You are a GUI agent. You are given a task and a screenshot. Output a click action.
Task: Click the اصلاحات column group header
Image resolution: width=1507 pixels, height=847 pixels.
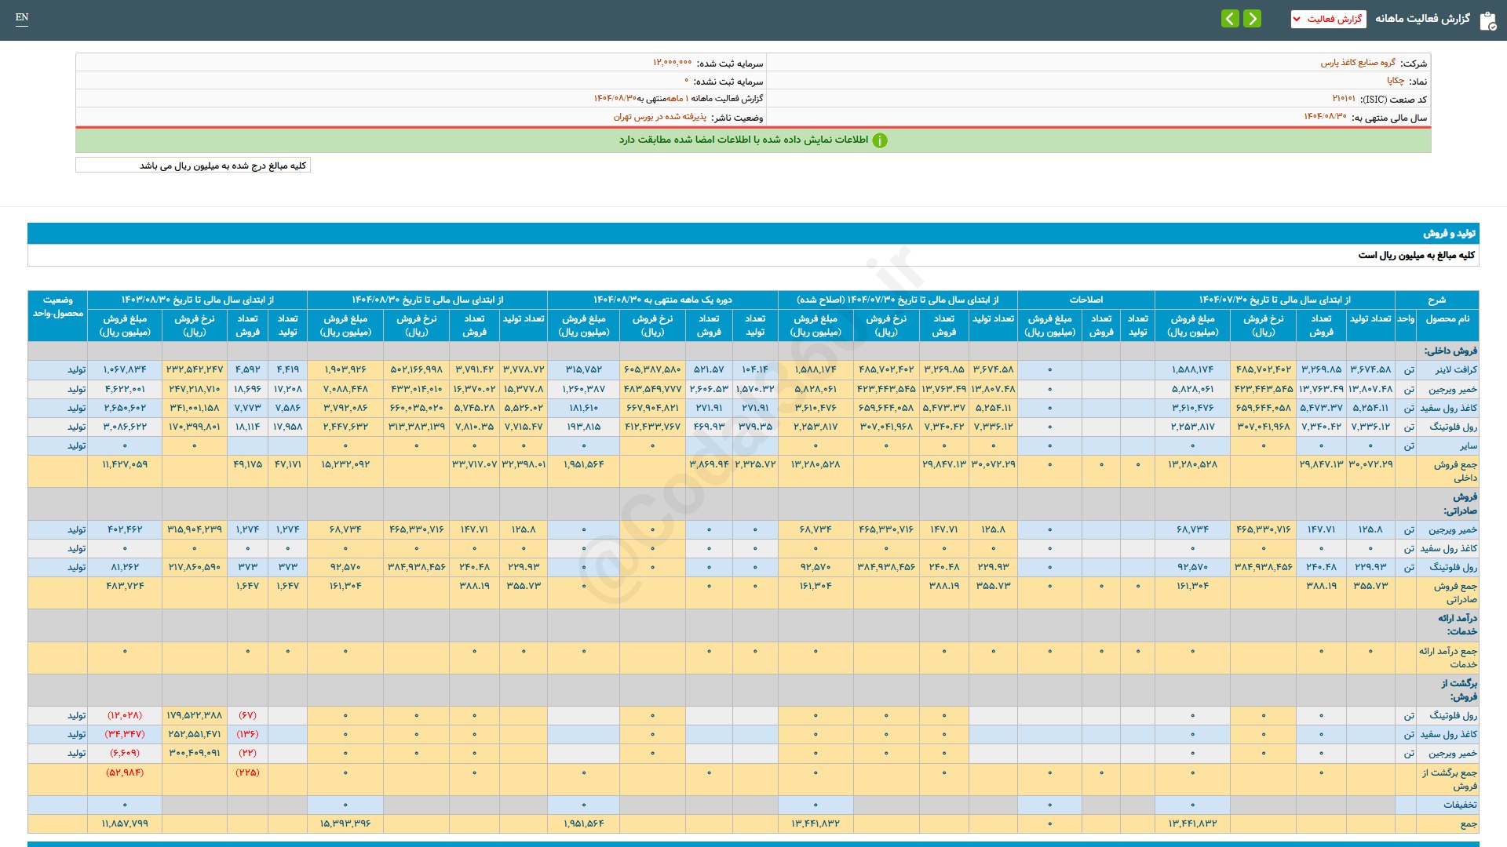(1086, 300)
